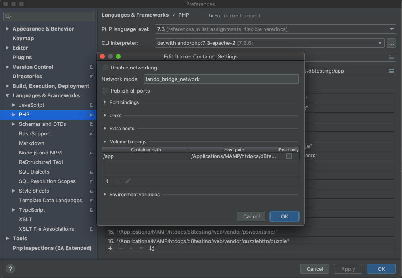Click folder icon next to d8testing:/app field
This screenshot has width=402, height=278.
[x=391, y=71]
